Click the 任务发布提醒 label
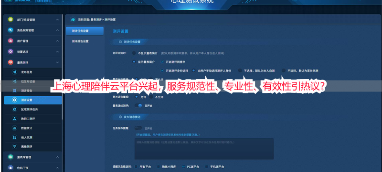This screenshot has width=382, height=172. [121, 128]
